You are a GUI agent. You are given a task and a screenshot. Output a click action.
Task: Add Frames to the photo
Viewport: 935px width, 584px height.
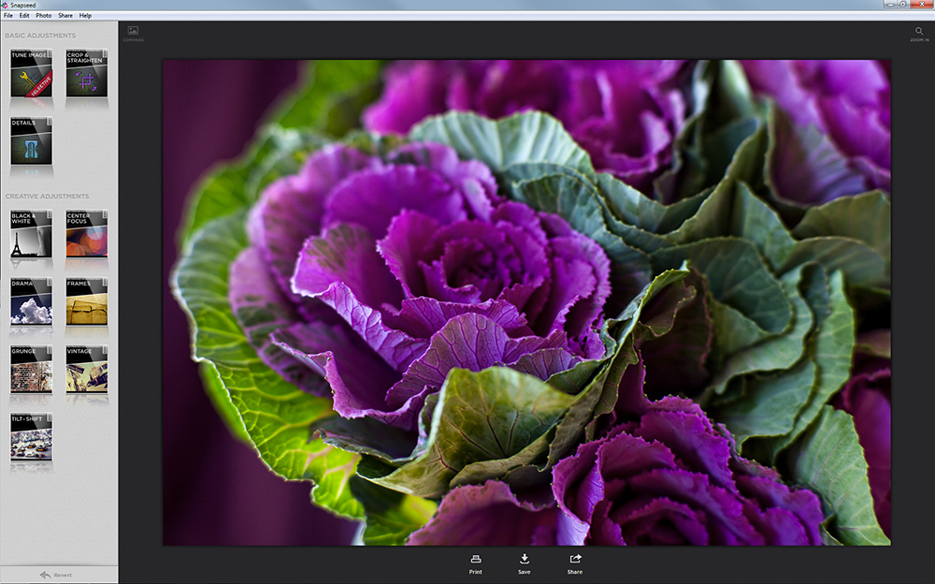click(86, 301)
